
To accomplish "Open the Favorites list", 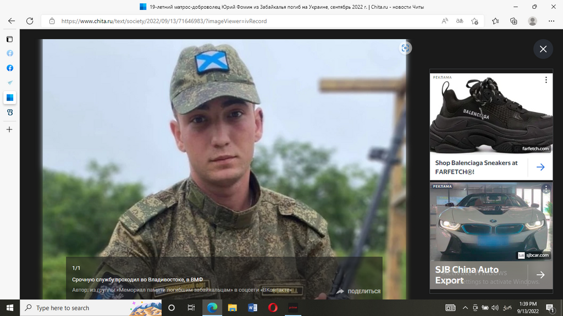I will pos(495,21).
